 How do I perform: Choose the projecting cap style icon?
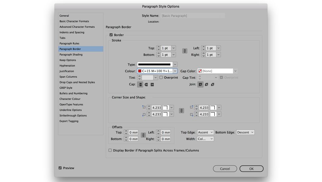click(152, 84)
